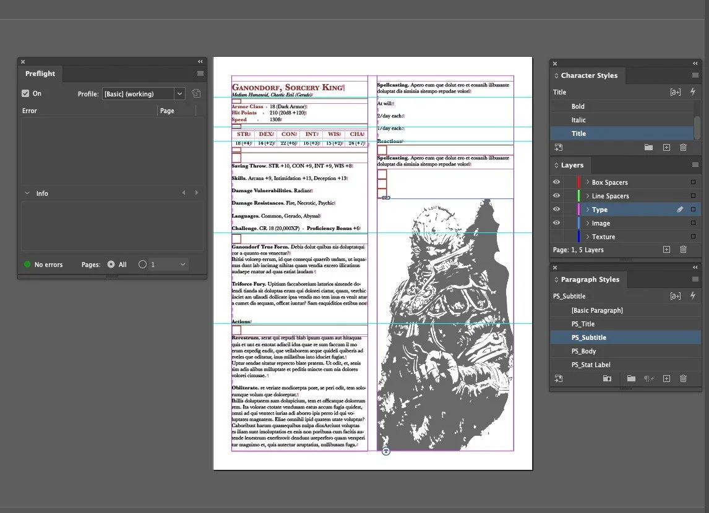This screenshot has width=709, height=513.
Task: Uncheck the Preflight On checkbox
Action: point(25,93)
